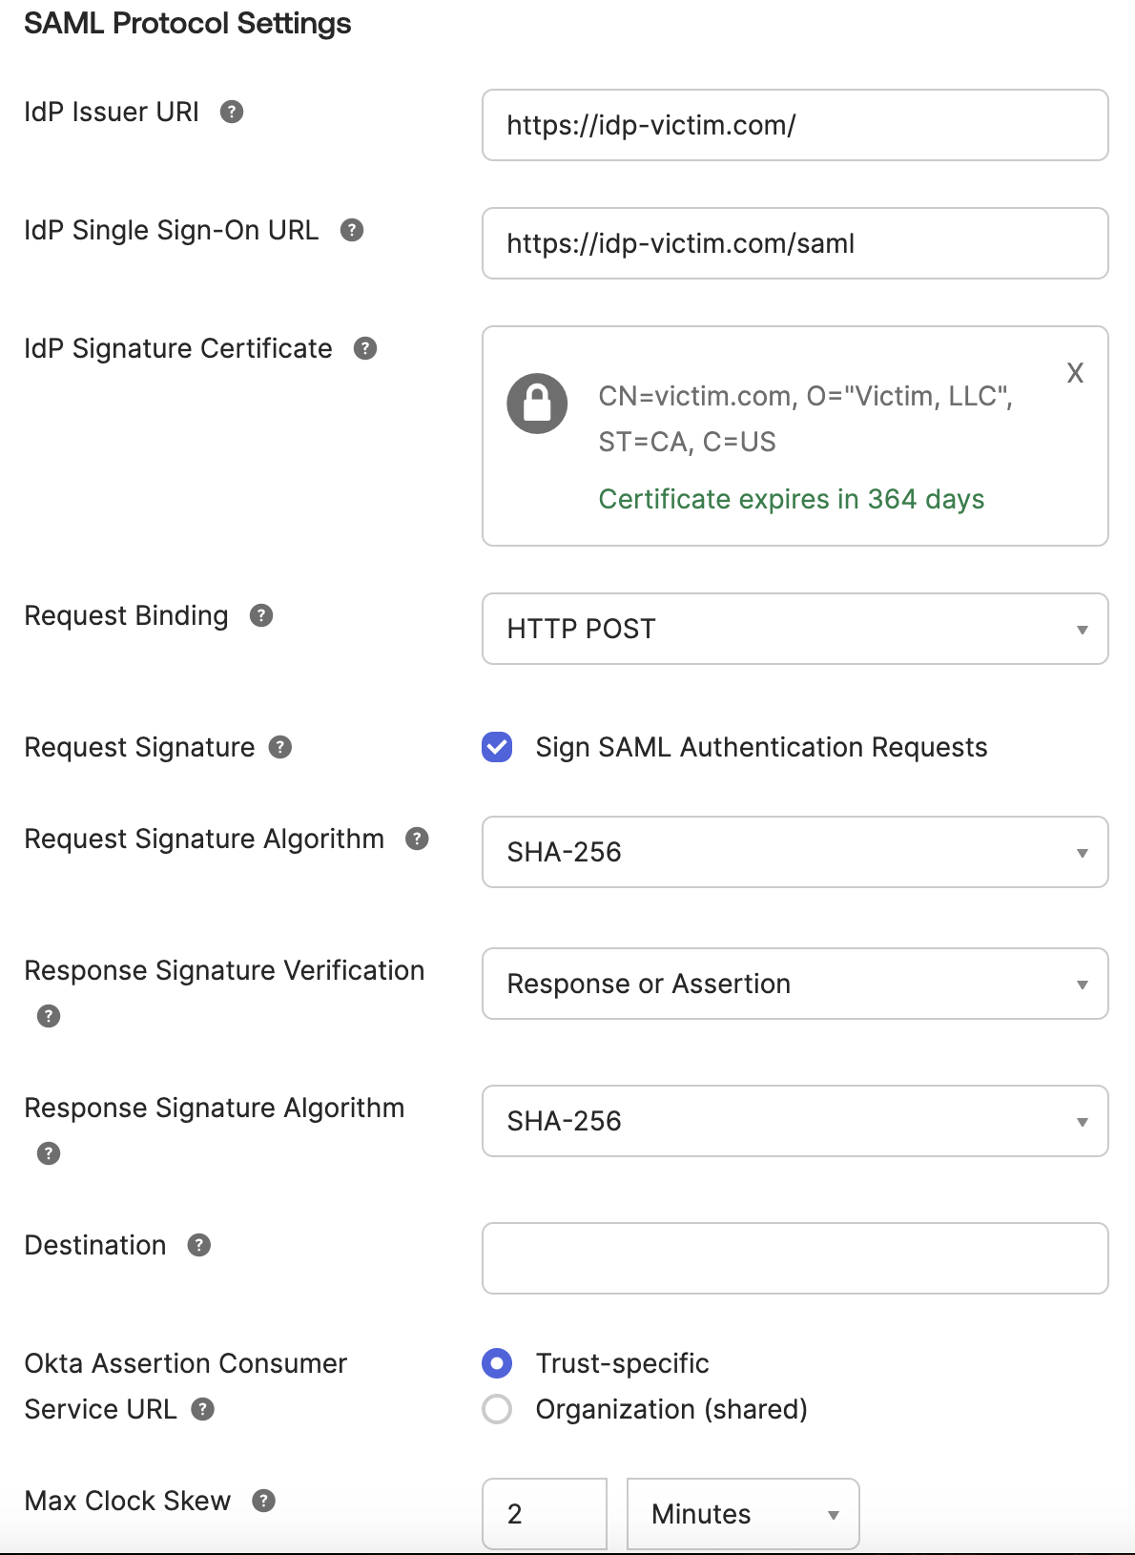Open Response or Assertion verification dropdown

click(x=794, y=984)
